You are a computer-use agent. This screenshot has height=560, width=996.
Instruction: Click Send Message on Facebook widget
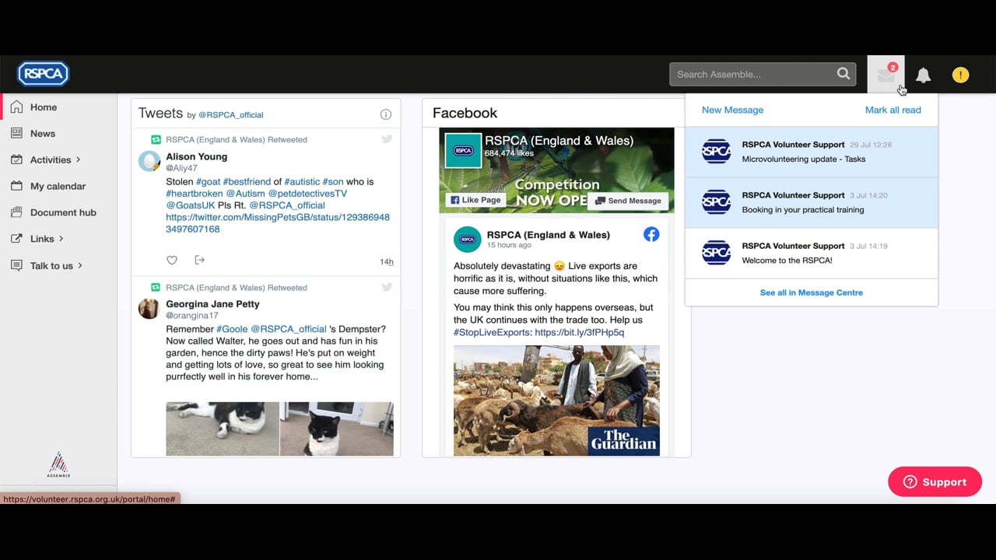(x=628, y=201)
